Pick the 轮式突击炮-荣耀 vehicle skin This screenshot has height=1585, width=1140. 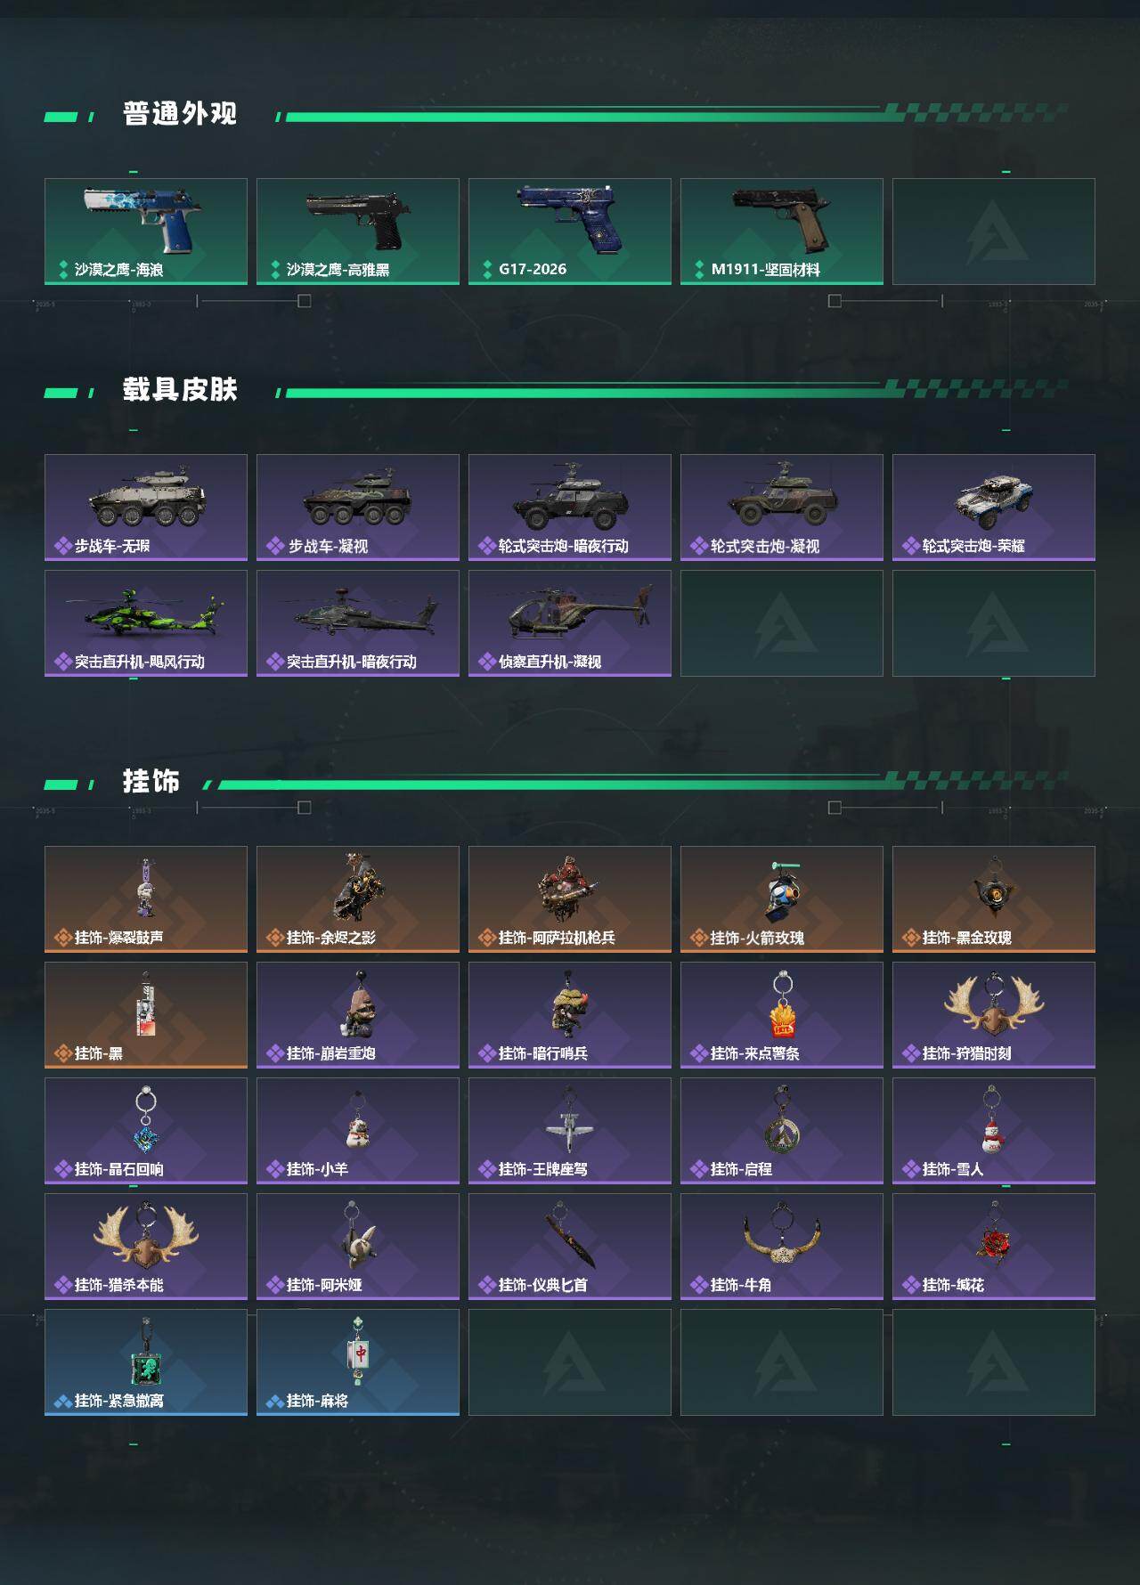994,508
